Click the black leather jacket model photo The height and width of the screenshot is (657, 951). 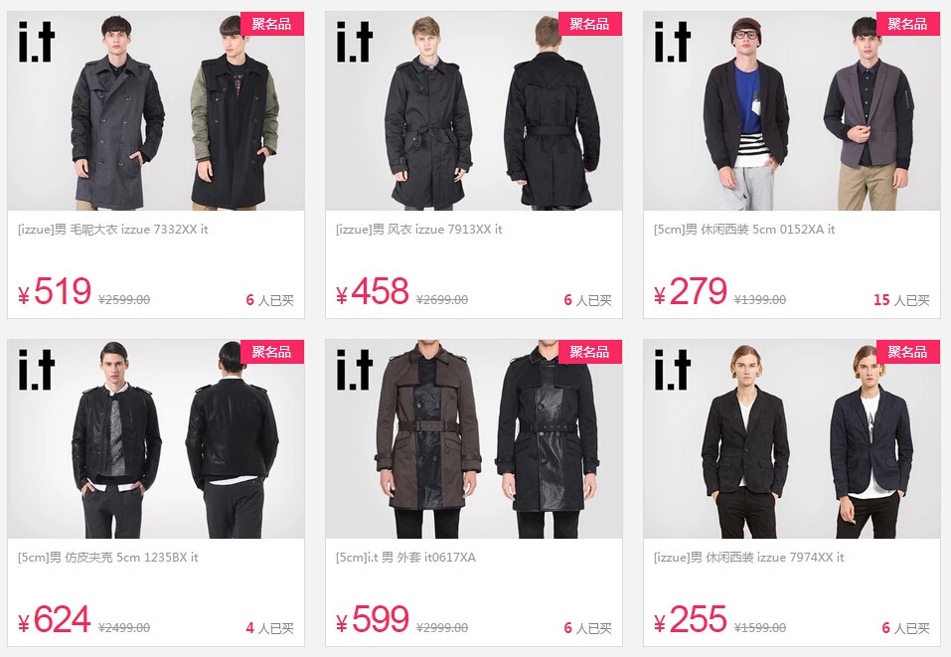(x=156, y=438)
